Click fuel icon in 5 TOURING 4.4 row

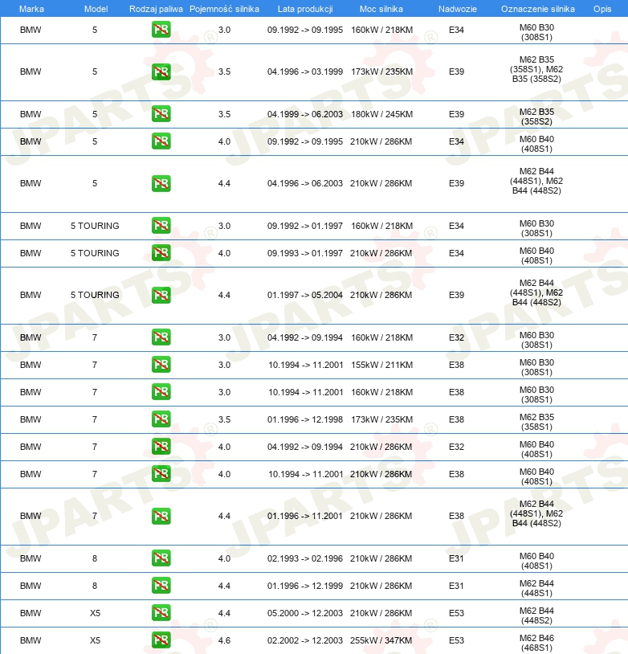(x=161, y=295)
